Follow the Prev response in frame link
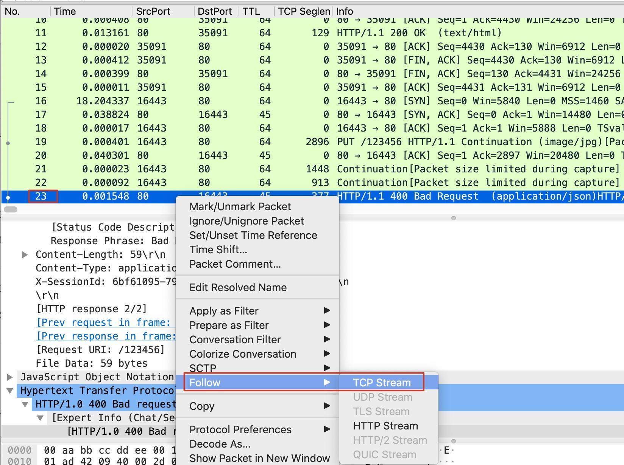624x465 pixels. (x=106, y=336)
